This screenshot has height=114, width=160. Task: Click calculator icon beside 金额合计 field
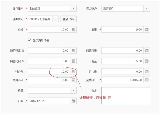click(x=147, y=80)
